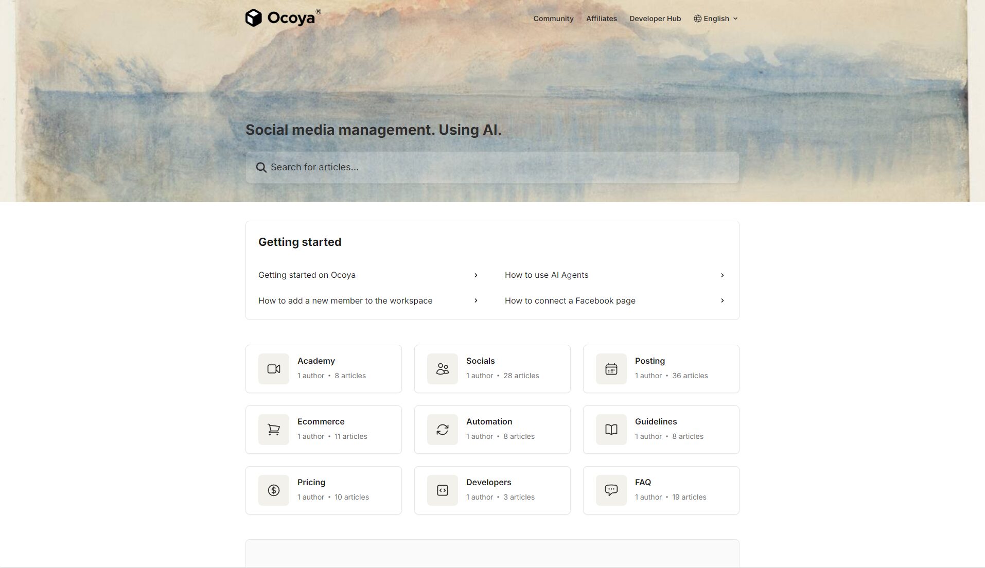Click the FAQ speech bubble icon
This screenshot has width=985, height=568.
pyautogui.click(x=611, y=490)
